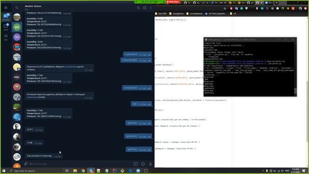
Task: Open Zoom from the taskbar
Action: [138, 171]
